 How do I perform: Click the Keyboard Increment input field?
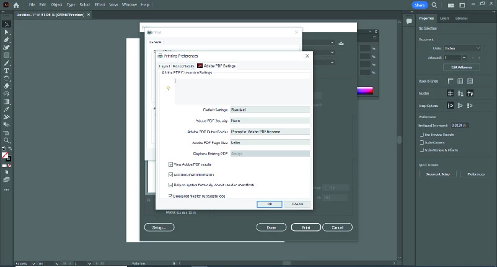(x=460, y=125)
